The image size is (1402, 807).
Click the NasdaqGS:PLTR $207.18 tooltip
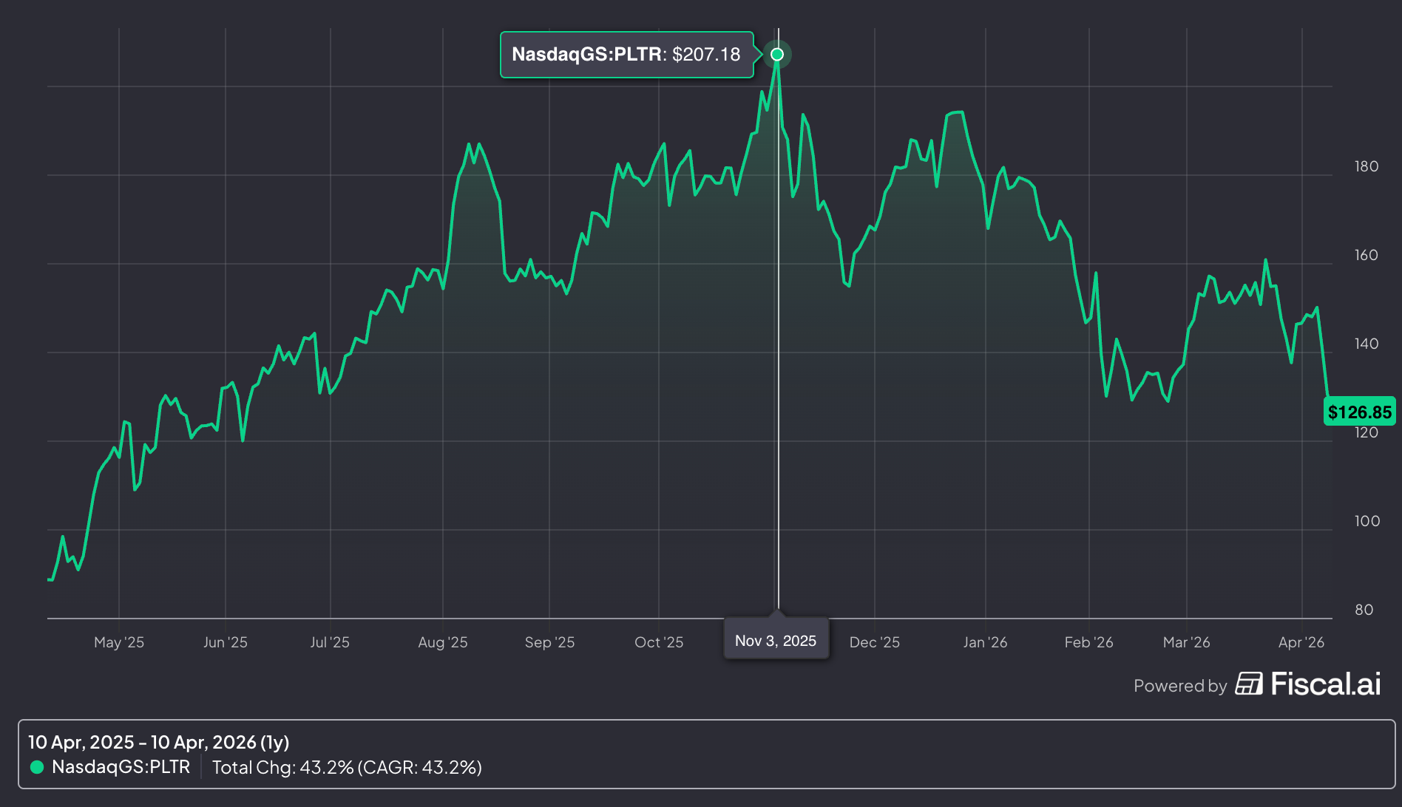[627, 55]
